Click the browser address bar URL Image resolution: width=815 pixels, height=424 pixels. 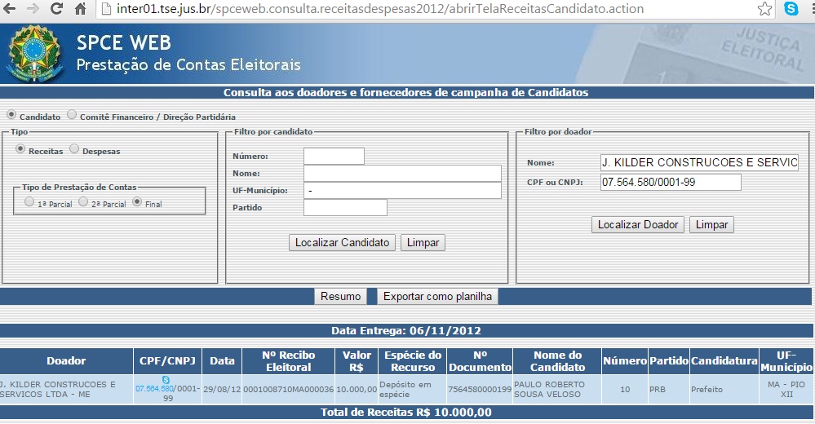[380, 9]
